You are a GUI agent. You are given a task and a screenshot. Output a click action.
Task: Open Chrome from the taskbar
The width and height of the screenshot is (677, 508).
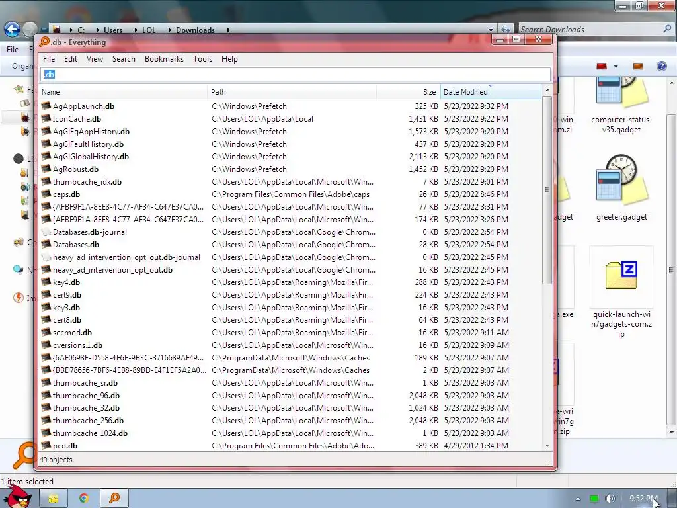click(x=83, y=498)
